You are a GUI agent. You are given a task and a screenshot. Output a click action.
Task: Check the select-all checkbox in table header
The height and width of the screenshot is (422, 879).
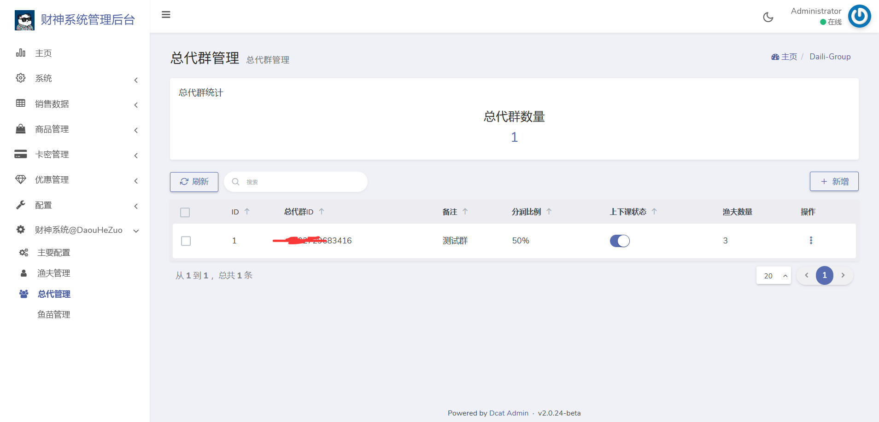(185, 212)
